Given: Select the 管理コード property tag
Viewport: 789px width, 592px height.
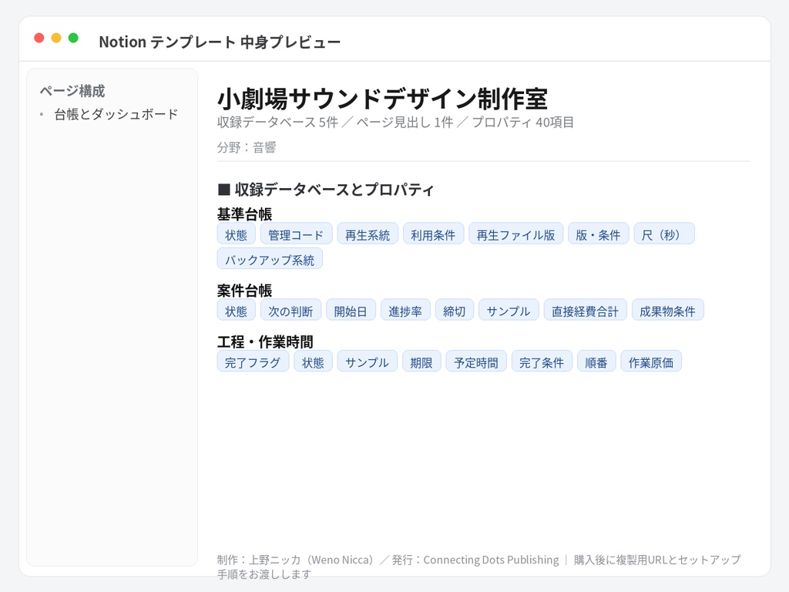Looking at the screenshot, I should 297,234.
